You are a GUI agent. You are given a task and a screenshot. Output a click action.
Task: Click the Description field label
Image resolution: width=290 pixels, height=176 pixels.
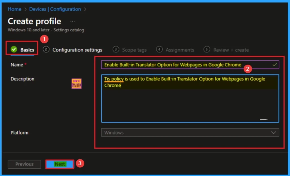coord(22,79)
